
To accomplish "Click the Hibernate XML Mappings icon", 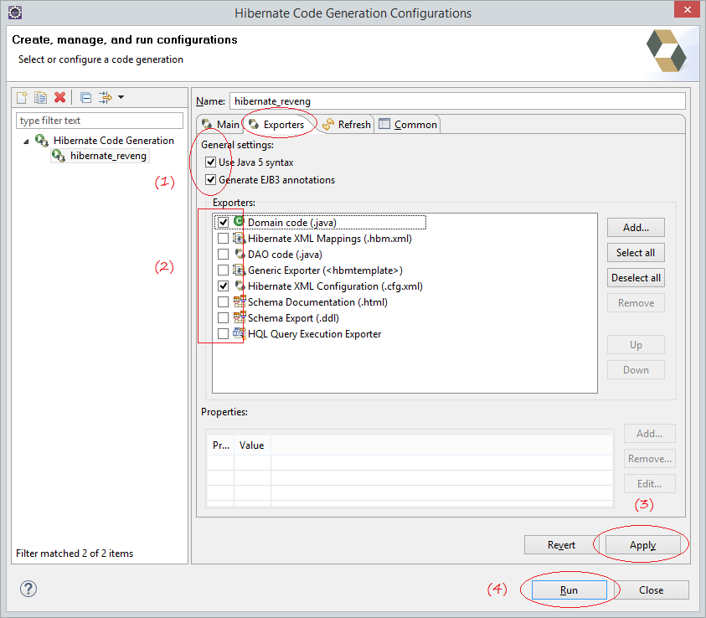I will (239, 238).
